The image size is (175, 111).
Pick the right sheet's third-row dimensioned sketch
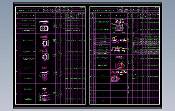(x=119, y=50)
